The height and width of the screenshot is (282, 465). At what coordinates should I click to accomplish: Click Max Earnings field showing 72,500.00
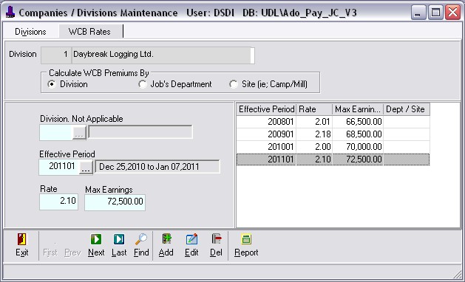[115, 202]
